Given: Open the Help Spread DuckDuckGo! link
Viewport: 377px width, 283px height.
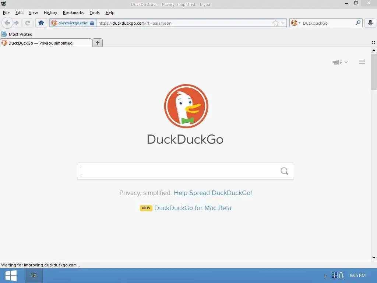Looking at the screenshot, I should [213, 193].
